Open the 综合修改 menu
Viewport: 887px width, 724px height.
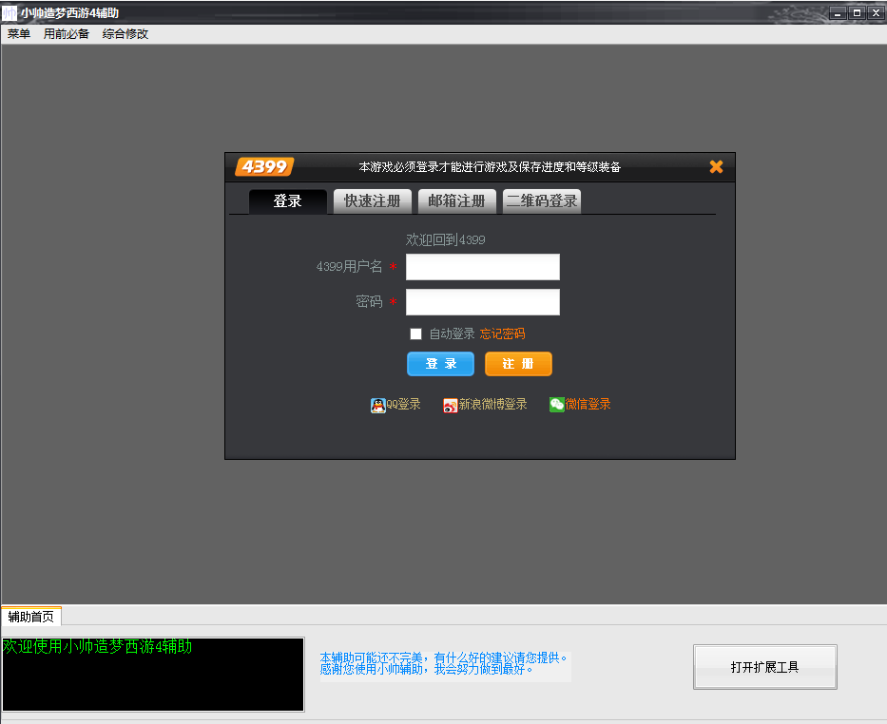click(125, 34)
